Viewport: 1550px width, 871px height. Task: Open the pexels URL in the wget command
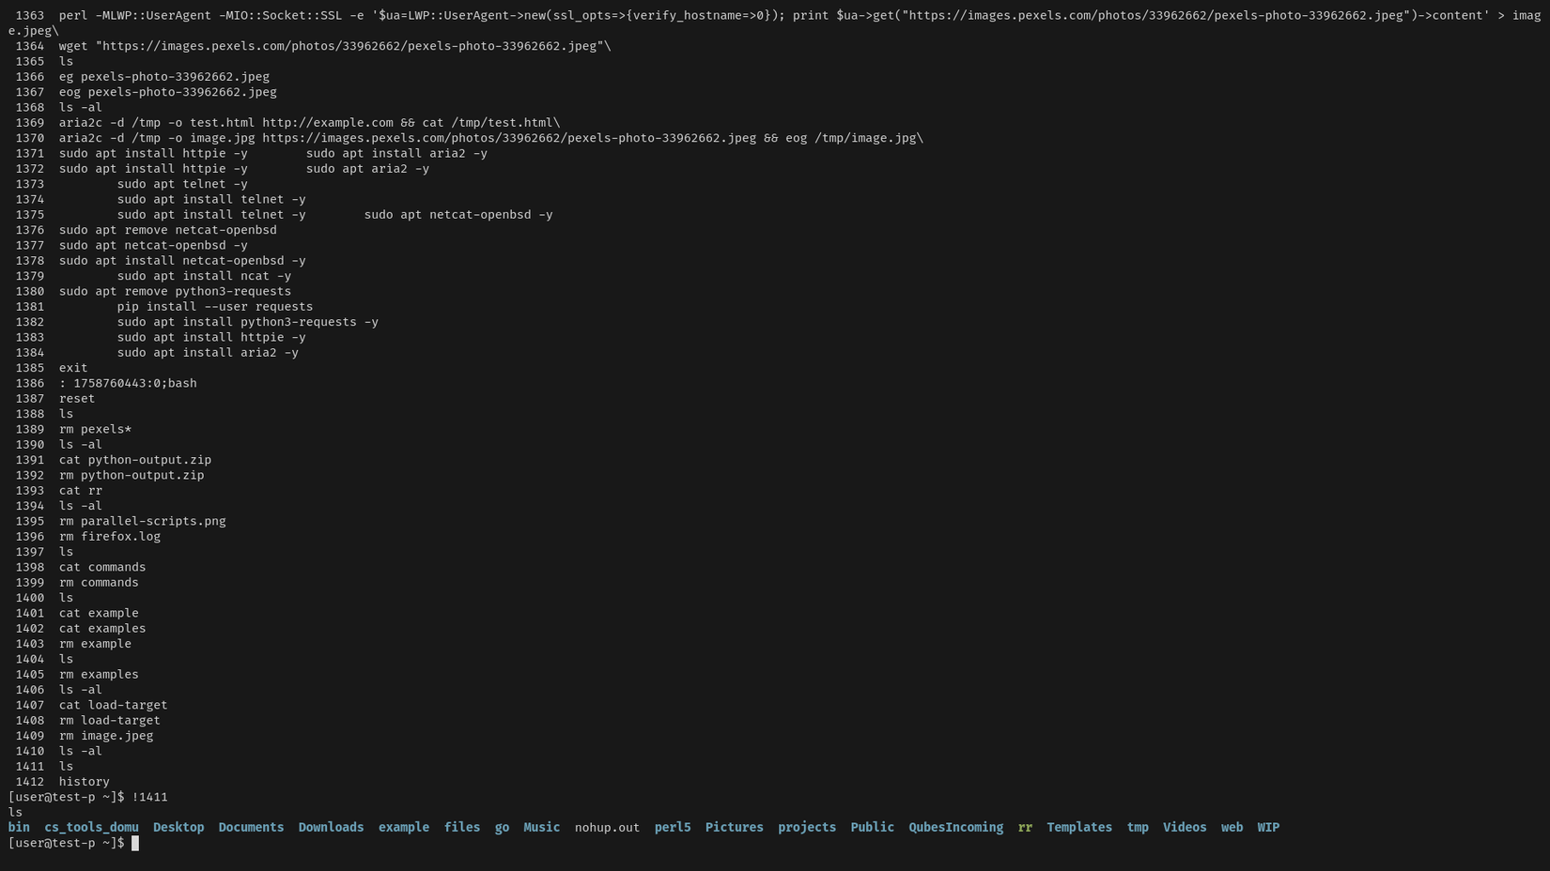pyautogui.click(x=349, y=46)
